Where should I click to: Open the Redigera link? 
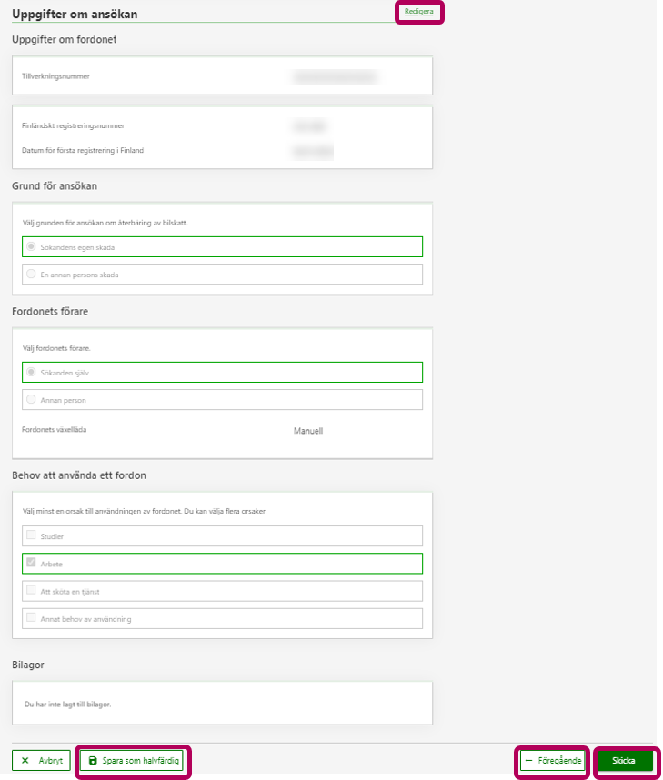[x=418, y=11]
